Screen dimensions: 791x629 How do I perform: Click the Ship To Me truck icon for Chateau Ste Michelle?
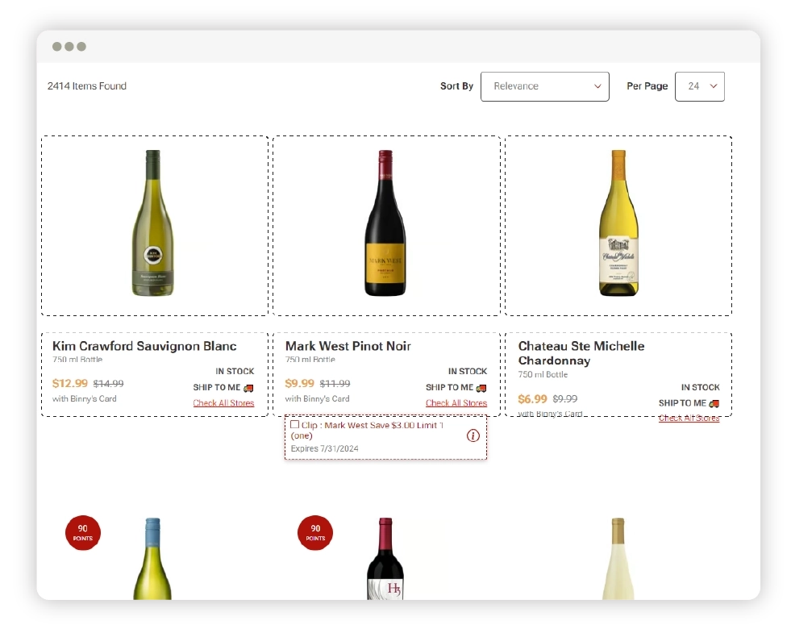coord(714,403)
